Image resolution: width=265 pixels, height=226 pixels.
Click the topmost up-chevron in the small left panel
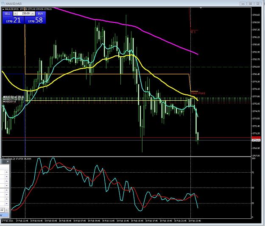point(6,172)
